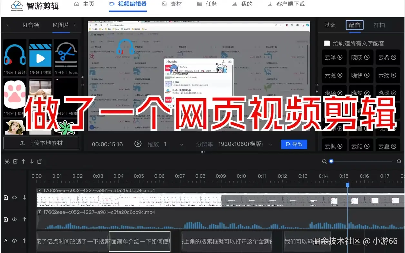
Task: Move text track up with its arrow
Action: click(x=24, y=241)
